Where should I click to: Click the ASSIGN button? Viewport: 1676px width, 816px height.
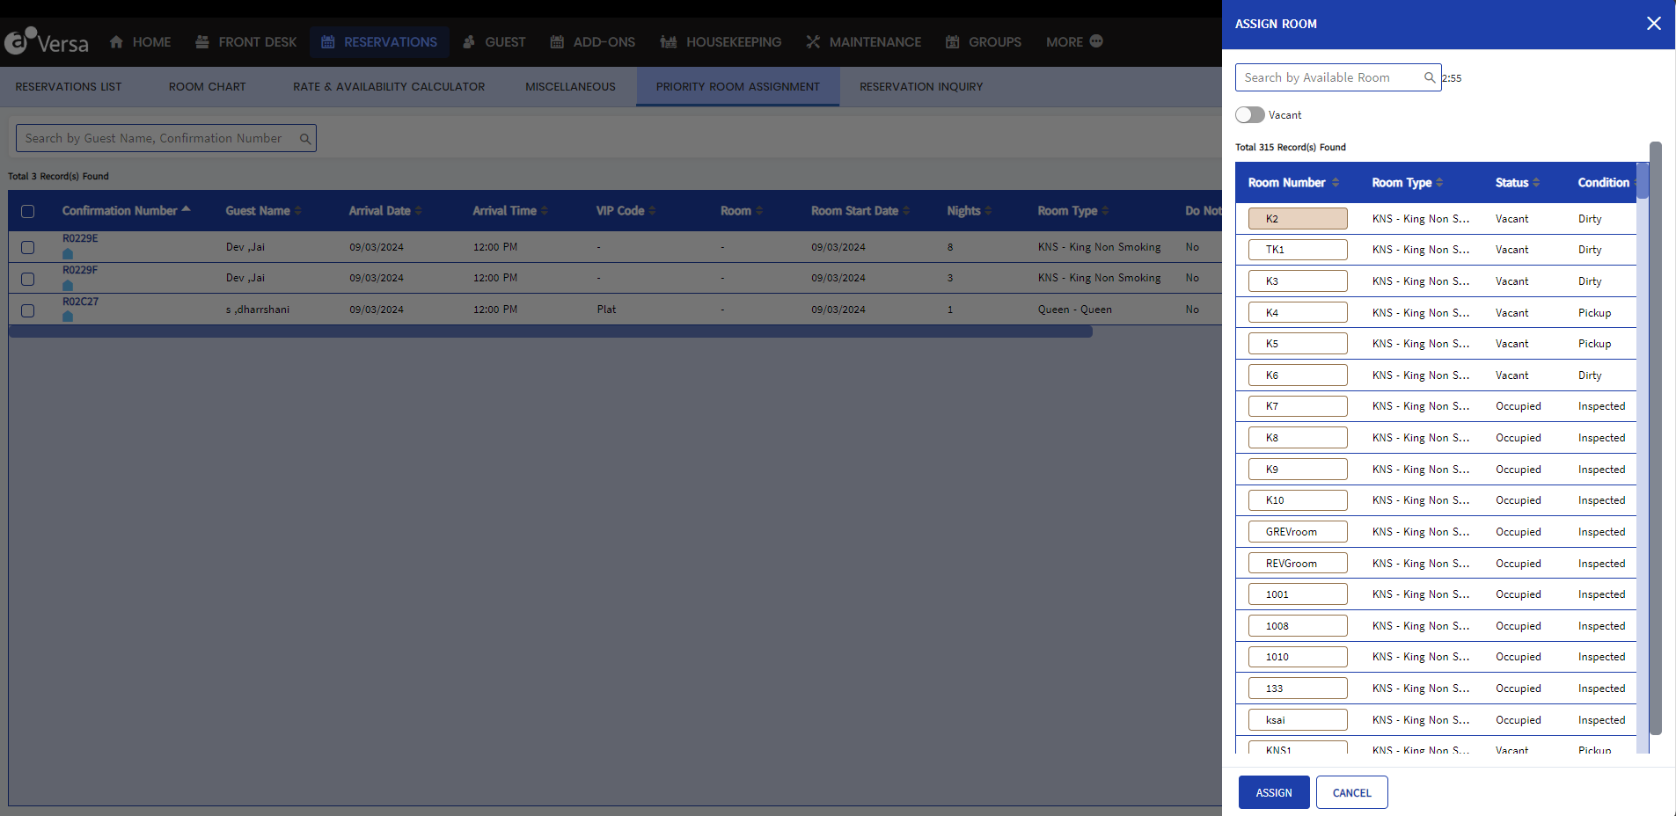pos(1272,791)
